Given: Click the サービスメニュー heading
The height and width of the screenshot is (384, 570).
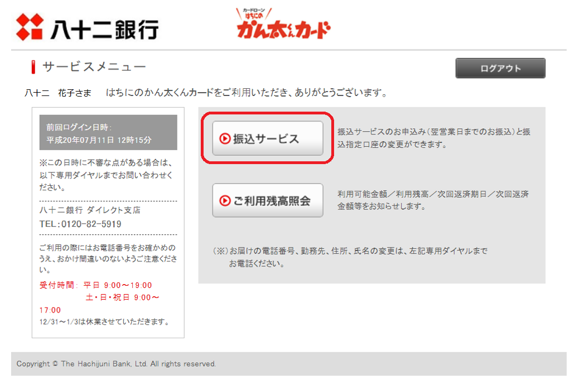Looking at the screenshot, I should click(x=94, y=67).
